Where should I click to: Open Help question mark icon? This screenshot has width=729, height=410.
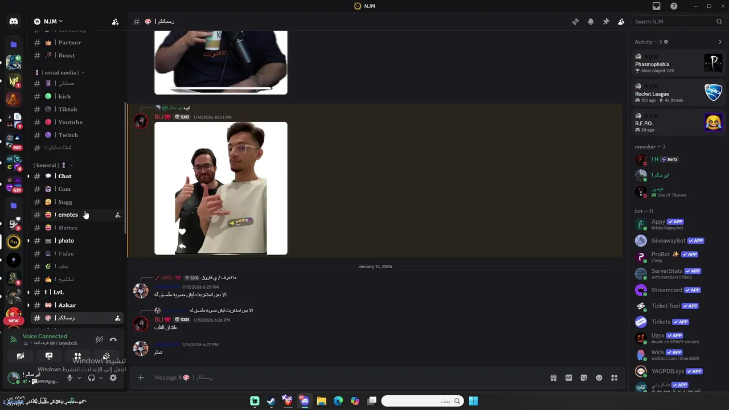(674, 6)
